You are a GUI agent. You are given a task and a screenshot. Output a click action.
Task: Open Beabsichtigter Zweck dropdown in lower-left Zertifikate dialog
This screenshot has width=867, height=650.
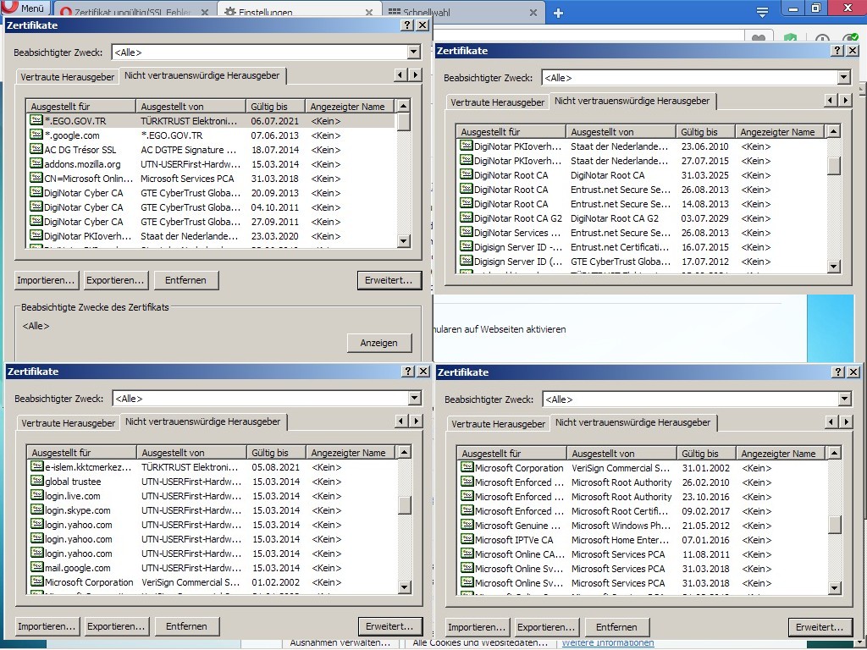point(415,398)
